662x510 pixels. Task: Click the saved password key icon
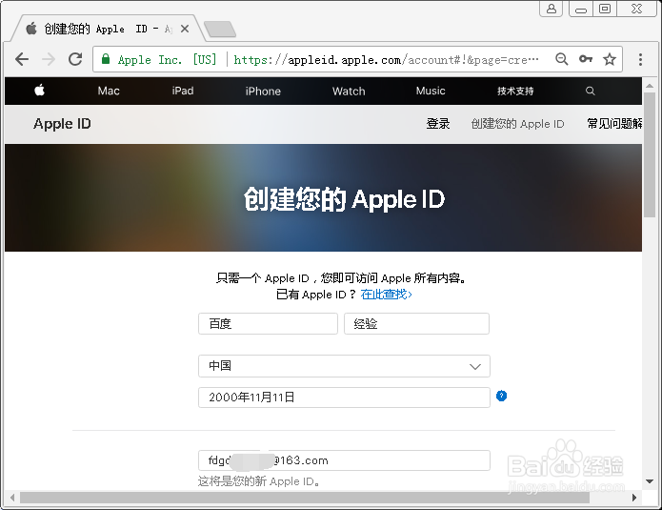point(586,59)
